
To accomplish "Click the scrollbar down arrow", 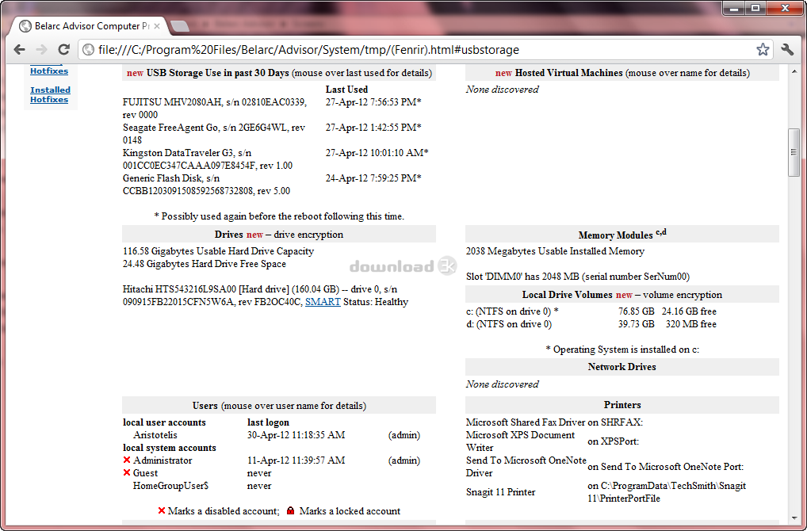I will pyautogui.click(x=794, y=518).
